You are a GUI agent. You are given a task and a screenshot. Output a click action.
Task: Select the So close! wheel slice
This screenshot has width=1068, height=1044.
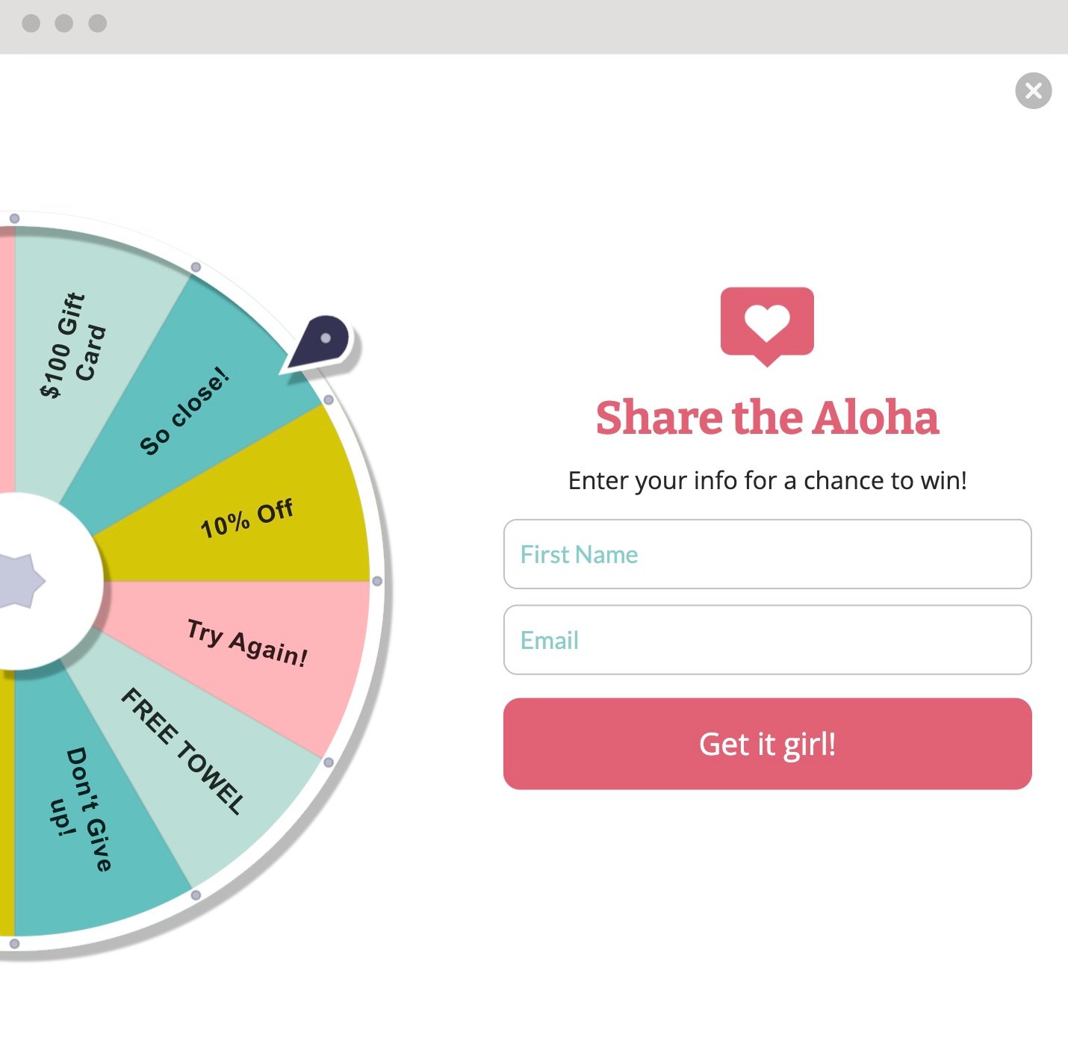click(x=187, y=411)
